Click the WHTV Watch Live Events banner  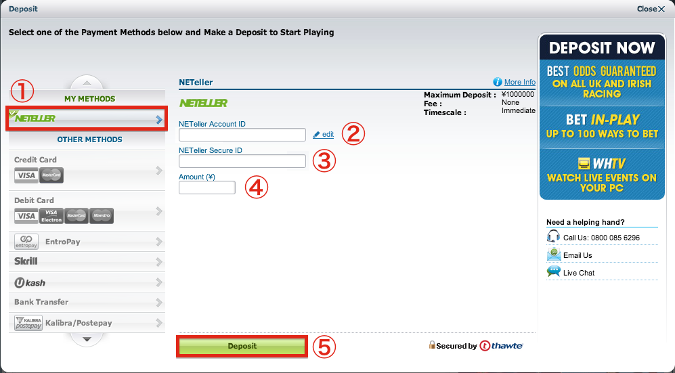[602, 174]
